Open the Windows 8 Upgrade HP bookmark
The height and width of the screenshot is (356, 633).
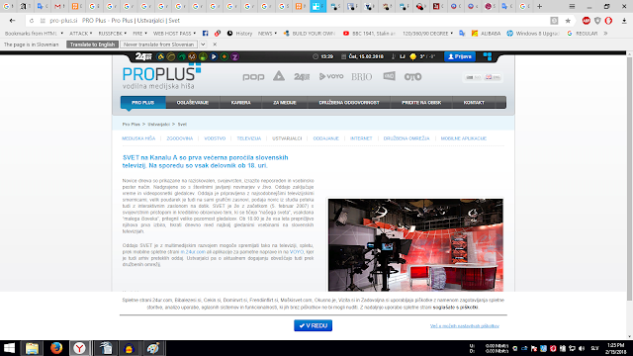(533, 34)
